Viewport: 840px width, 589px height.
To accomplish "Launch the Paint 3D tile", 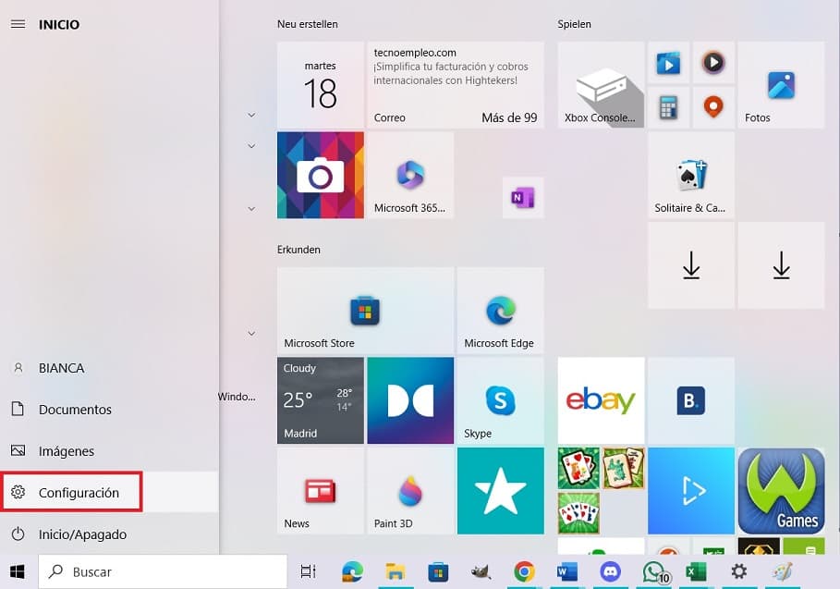I will [x=410, y=491].
